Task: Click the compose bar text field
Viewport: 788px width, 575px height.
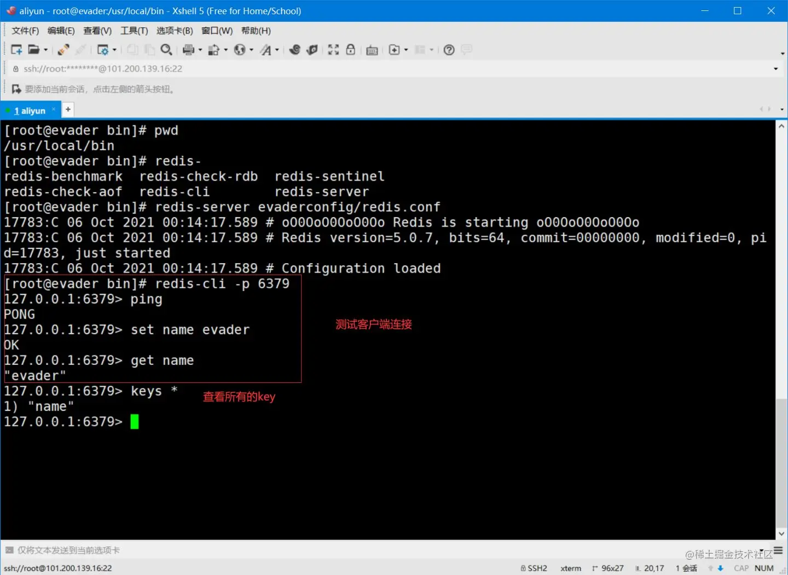Action: pos(383,550)
